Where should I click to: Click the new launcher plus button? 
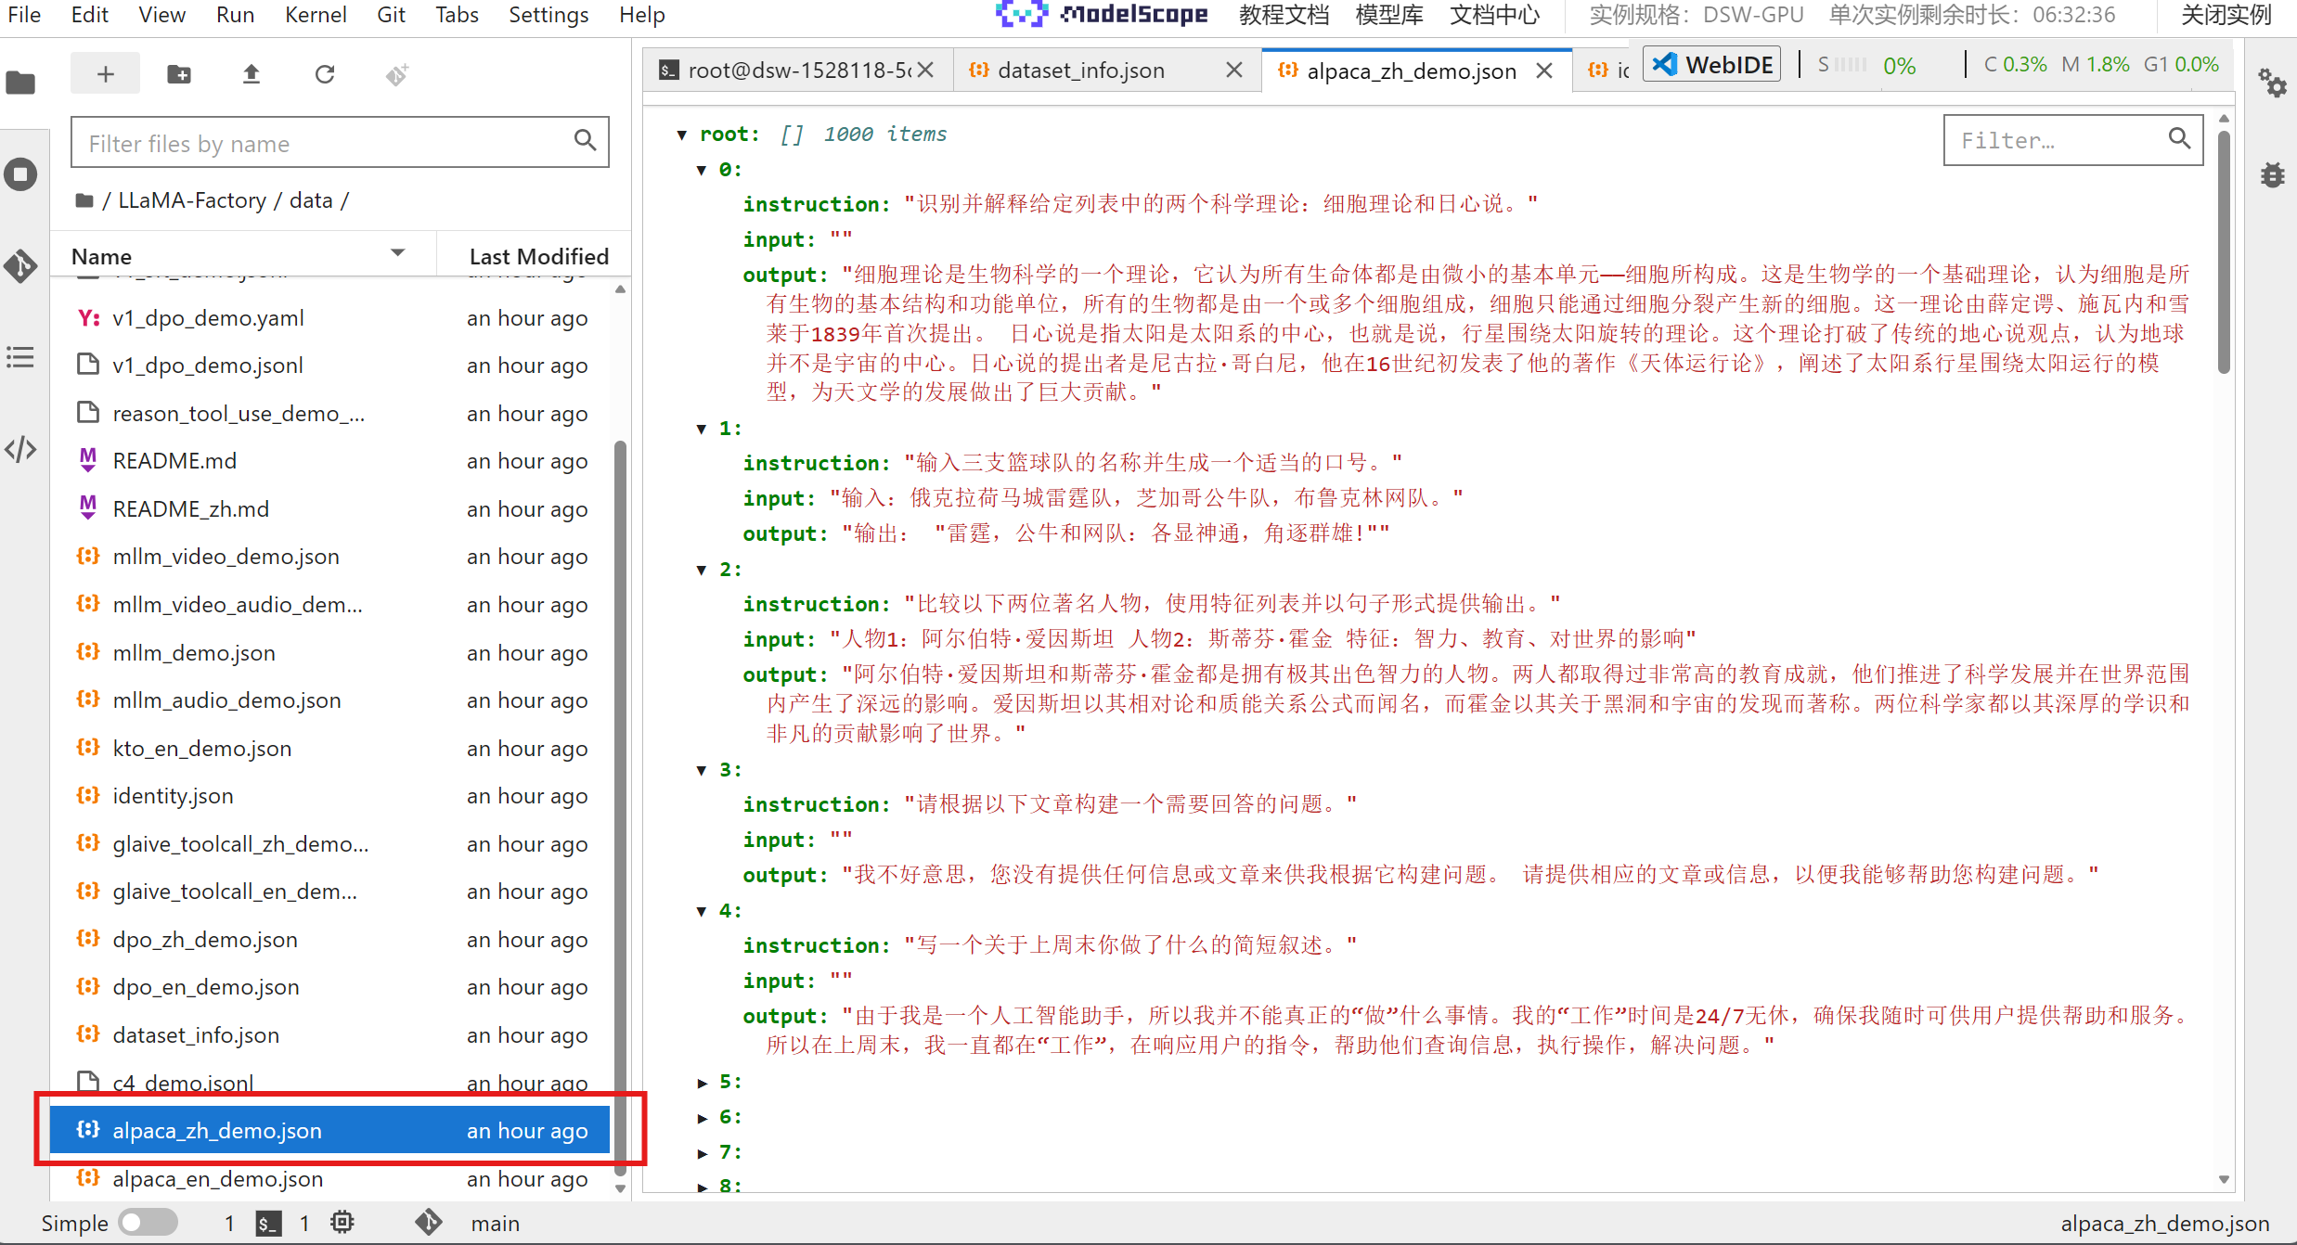point(105,74)
